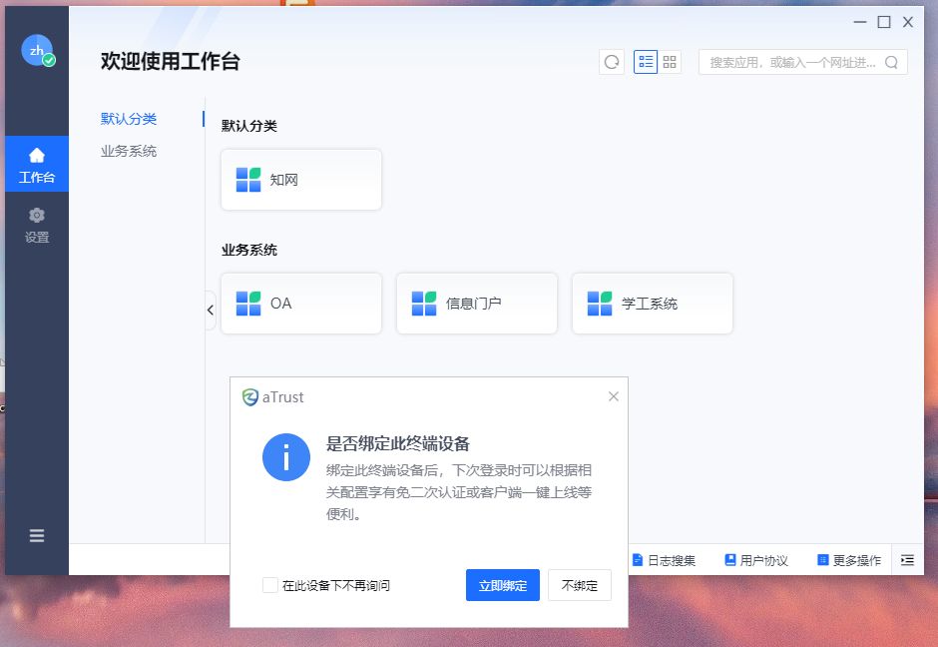938x647 pixels.
Task: Switch to list view layout
Action: tap(646, 62)
